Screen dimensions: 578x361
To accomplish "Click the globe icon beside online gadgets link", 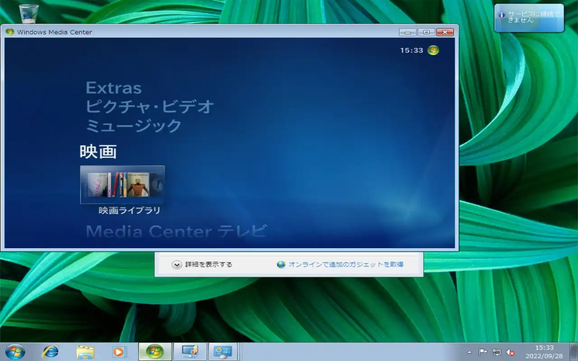I will click(281, 264).
